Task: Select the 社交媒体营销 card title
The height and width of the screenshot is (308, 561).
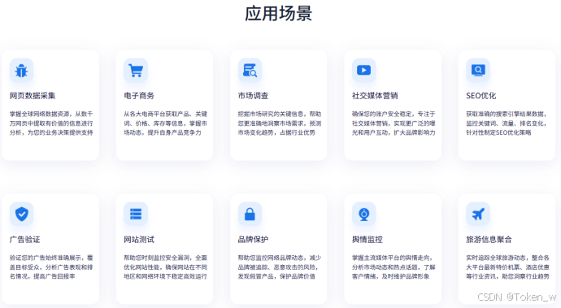Action: [375, 96]
